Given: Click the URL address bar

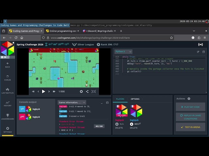Looking at the screenshot, I should (107, 38).
